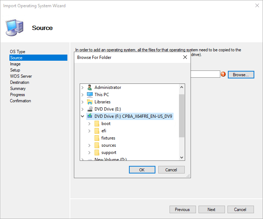The width and height of the screenshot is (263, 219).
Task: Click the folder tree scroll up arrow
Action: 181,87
